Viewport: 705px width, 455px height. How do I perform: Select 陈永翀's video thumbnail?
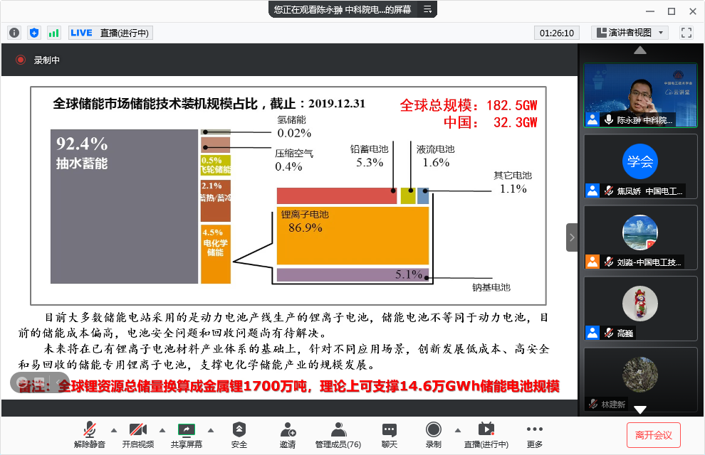[x=641, y=95]
